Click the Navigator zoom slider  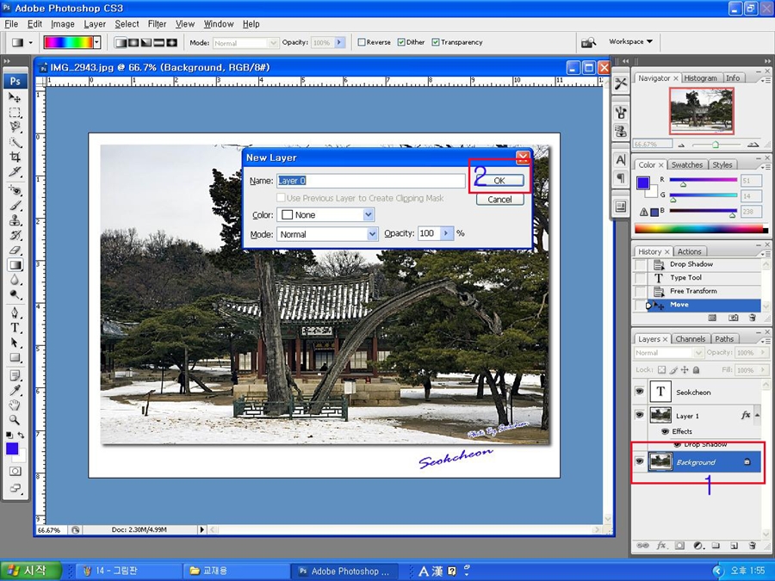(x=716, y=145)
